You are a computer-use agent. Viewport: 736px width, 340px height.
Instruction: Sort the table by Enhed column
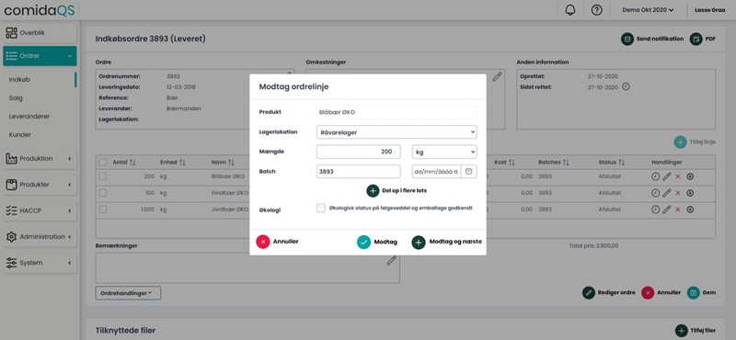click(173, 163)
